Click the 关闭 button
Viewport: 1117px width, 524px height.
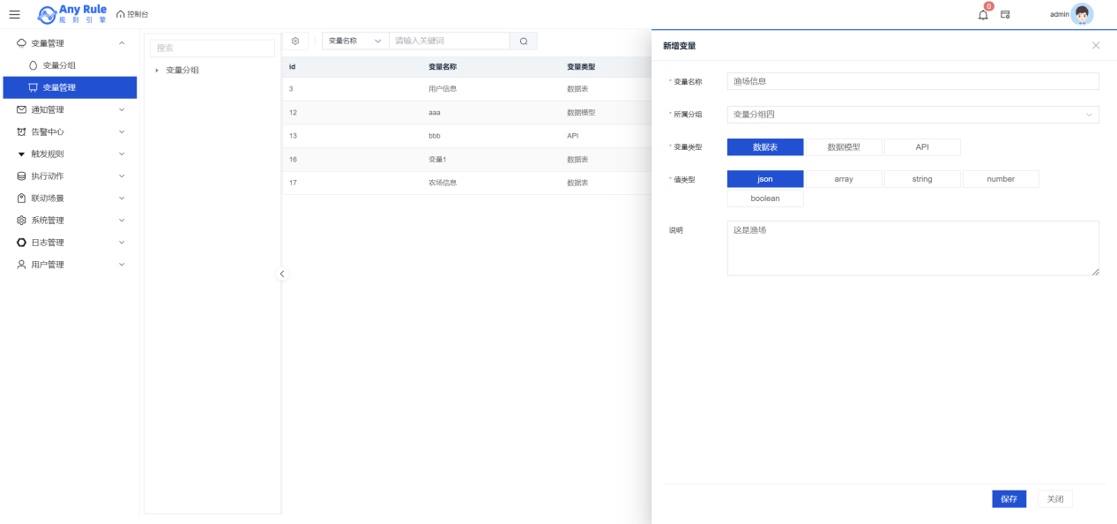[x=1055, y=498]
